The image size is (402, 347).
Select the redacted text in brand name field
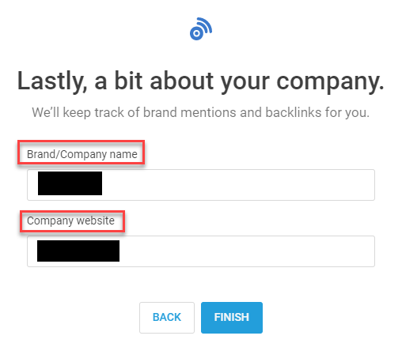click(x=70, y=183)
